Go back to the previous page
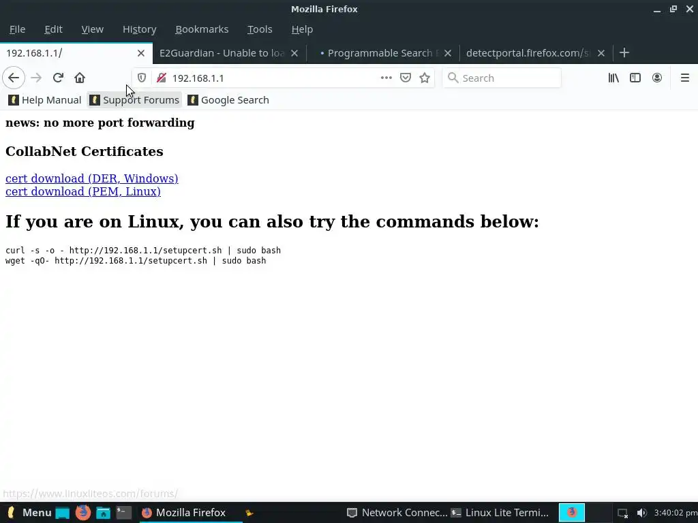Screen dimensions: 698x523 [14, 78]
